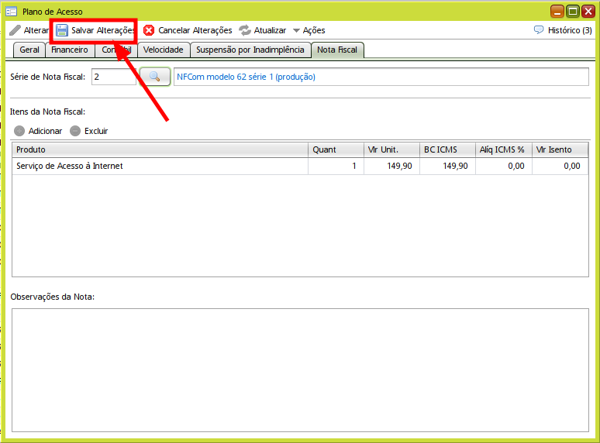Select the Nota Fiscal tab
The height and width of the screenshot is (443, 600).
pos(337,50)
